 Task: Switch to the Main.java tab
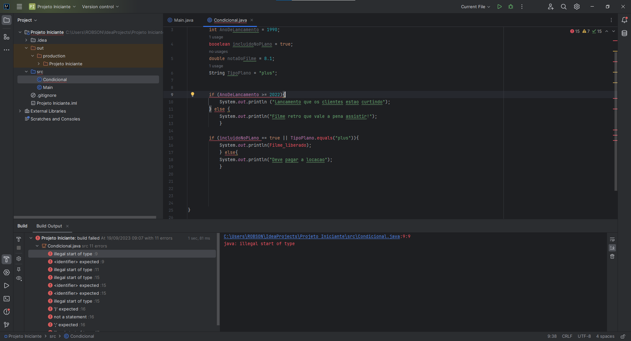[181, 20]
